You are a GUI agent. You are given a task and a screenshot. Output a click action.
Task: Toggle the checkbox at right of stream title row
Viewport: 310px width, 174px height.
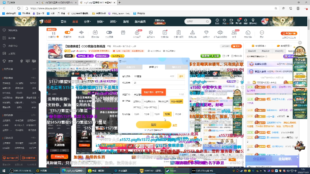(x=232, y=56)
